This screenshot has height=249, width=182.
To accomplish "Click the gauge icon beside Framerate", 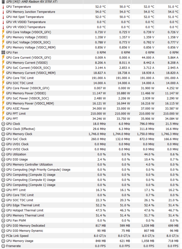I will [3, 246].
